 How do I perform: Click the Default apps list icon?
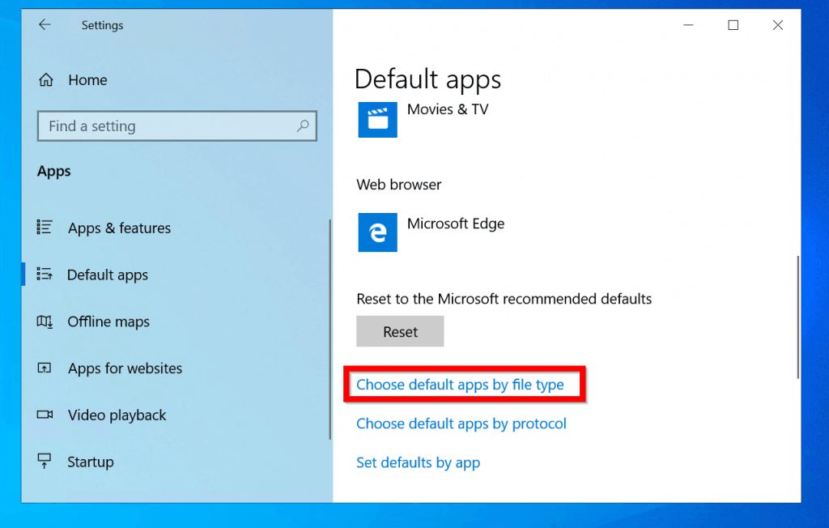click(x=46, y=275)
